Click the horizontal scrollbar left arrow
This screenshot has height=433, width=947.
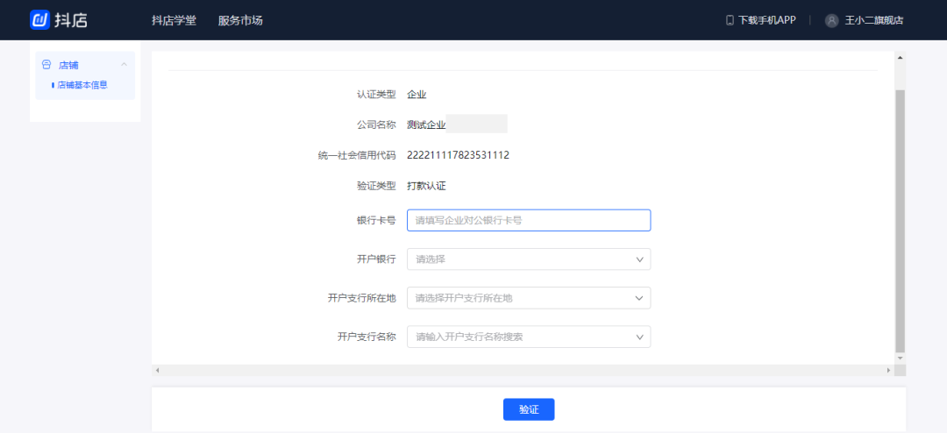point(157,370)
